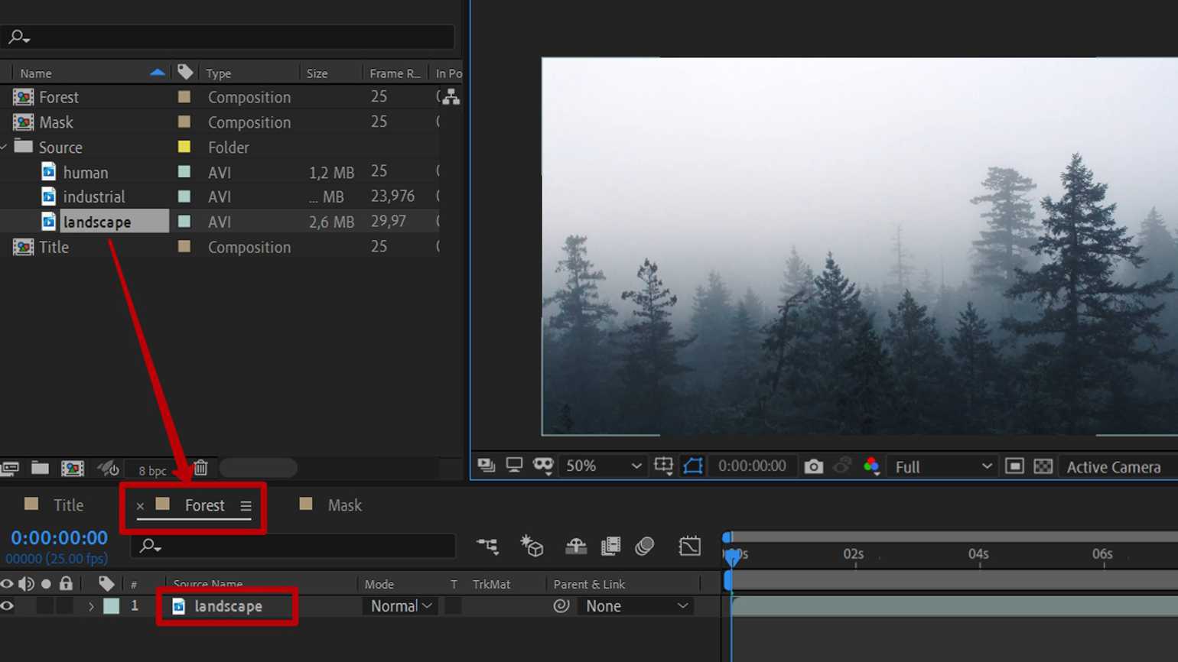The image size is (1178, 662).
Task: Expand the landscape layer properties
Action: [x=91, y=606]
